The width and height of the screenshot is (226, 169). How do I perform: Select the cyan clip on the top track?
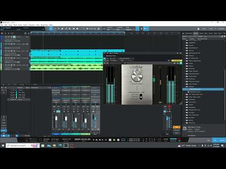(x=78, y=53)
